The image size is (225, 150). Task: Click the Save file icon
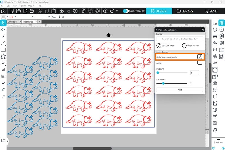pyautogui.click(x=25, y=11)
